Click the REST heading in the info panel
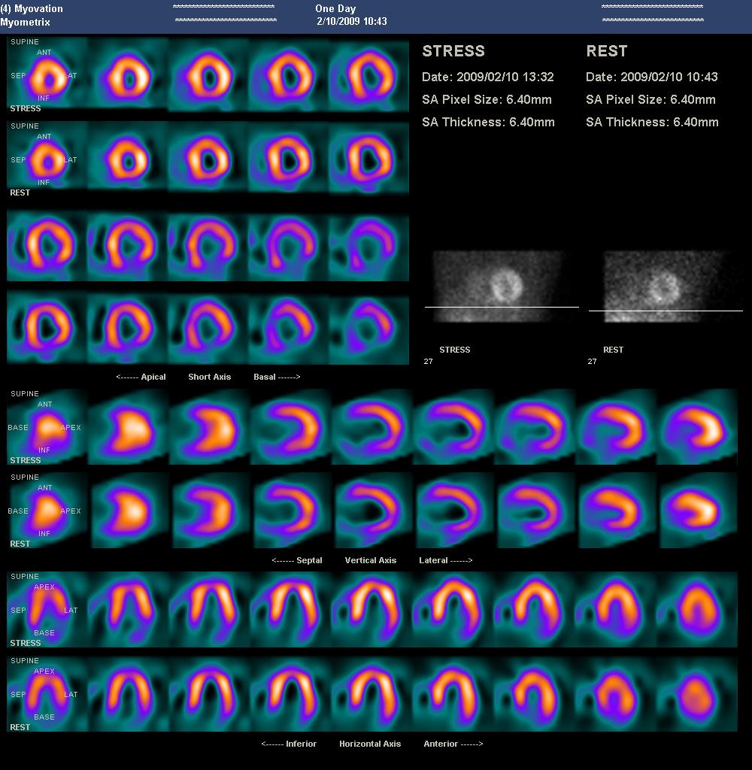 [606, 51]
